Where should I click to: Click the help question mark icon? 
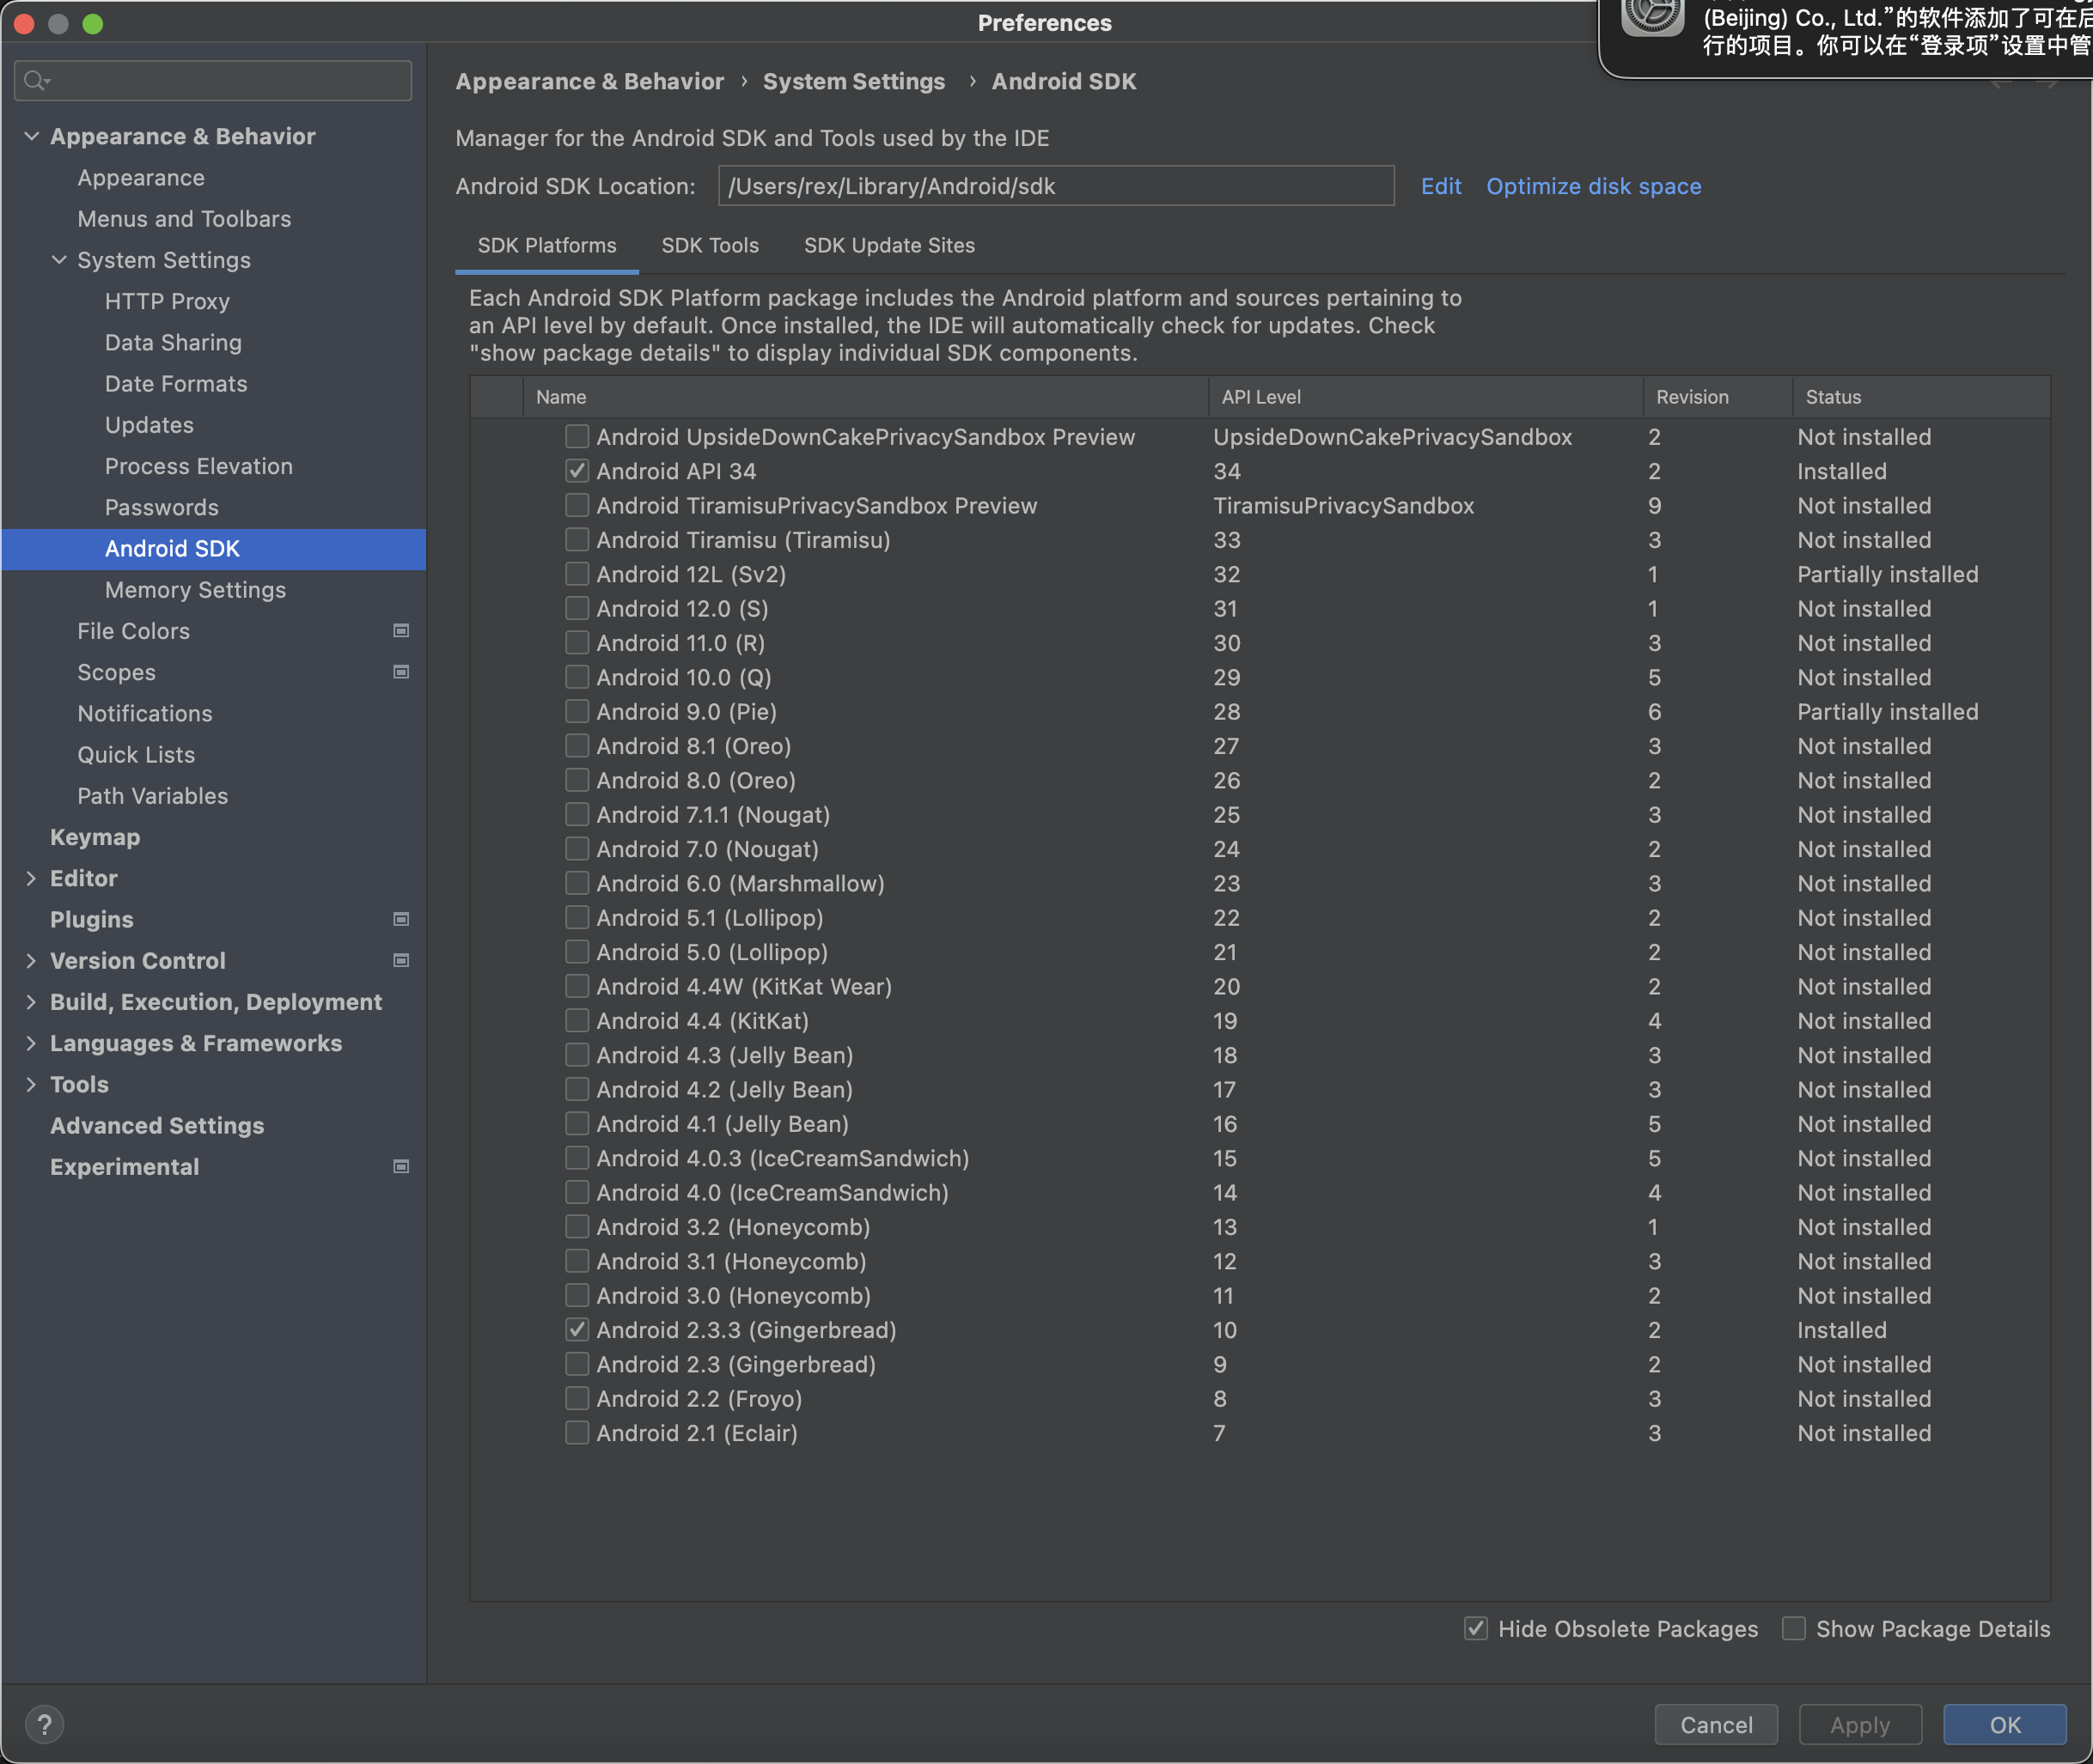(44, 1724)
